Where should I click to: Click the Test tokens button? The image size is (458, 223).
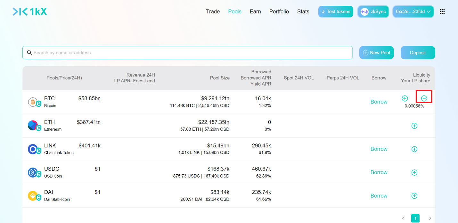pos(336,12)
